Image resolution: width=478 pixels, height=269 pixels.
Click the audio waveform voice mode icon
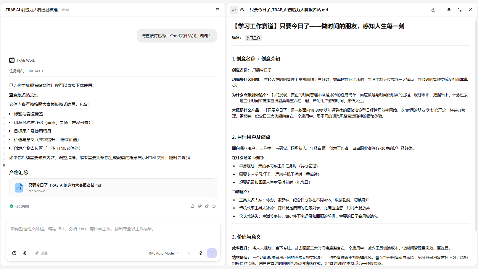[x=189, y=253]
